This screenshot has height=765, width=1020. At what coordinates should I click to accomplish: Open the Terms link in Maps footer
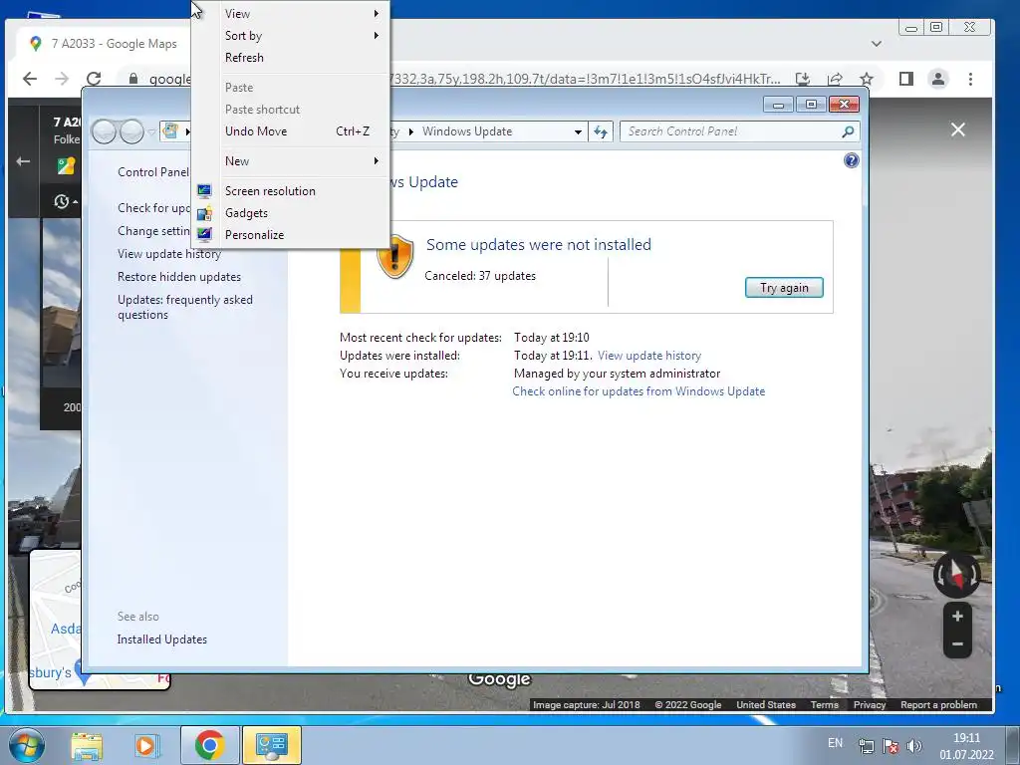coord(824,704)
